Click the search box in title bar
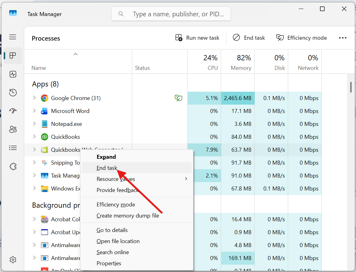 tap(171, 14)
